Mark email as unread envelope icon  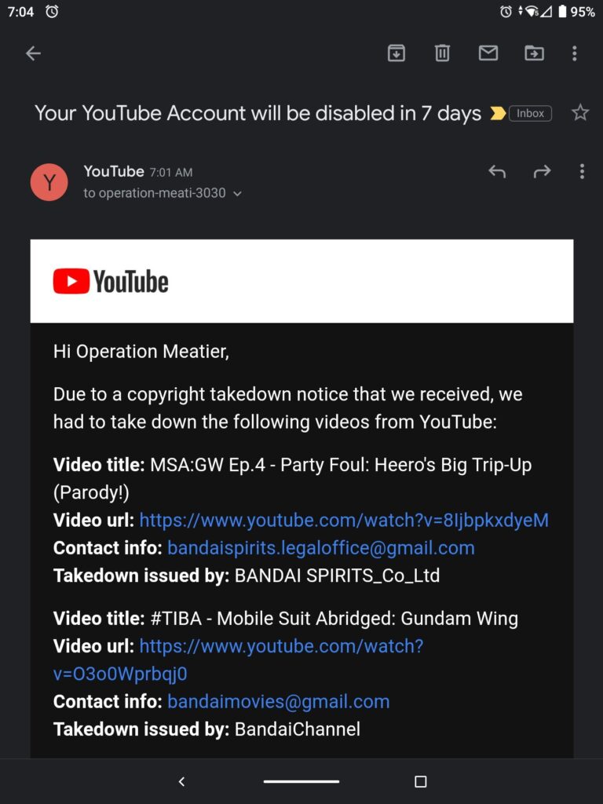[488, 53]
